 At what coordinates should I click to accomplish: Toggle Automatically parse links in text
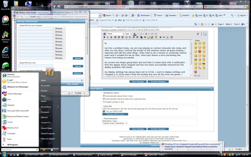point(104,96)
